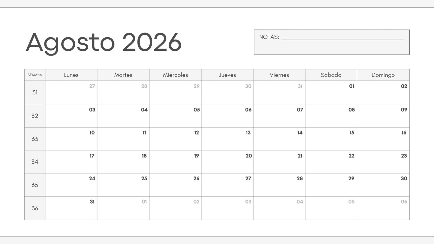This screenshot has width=434, height=244.
Task: Select week 31 row label
Action: [35, 92]
